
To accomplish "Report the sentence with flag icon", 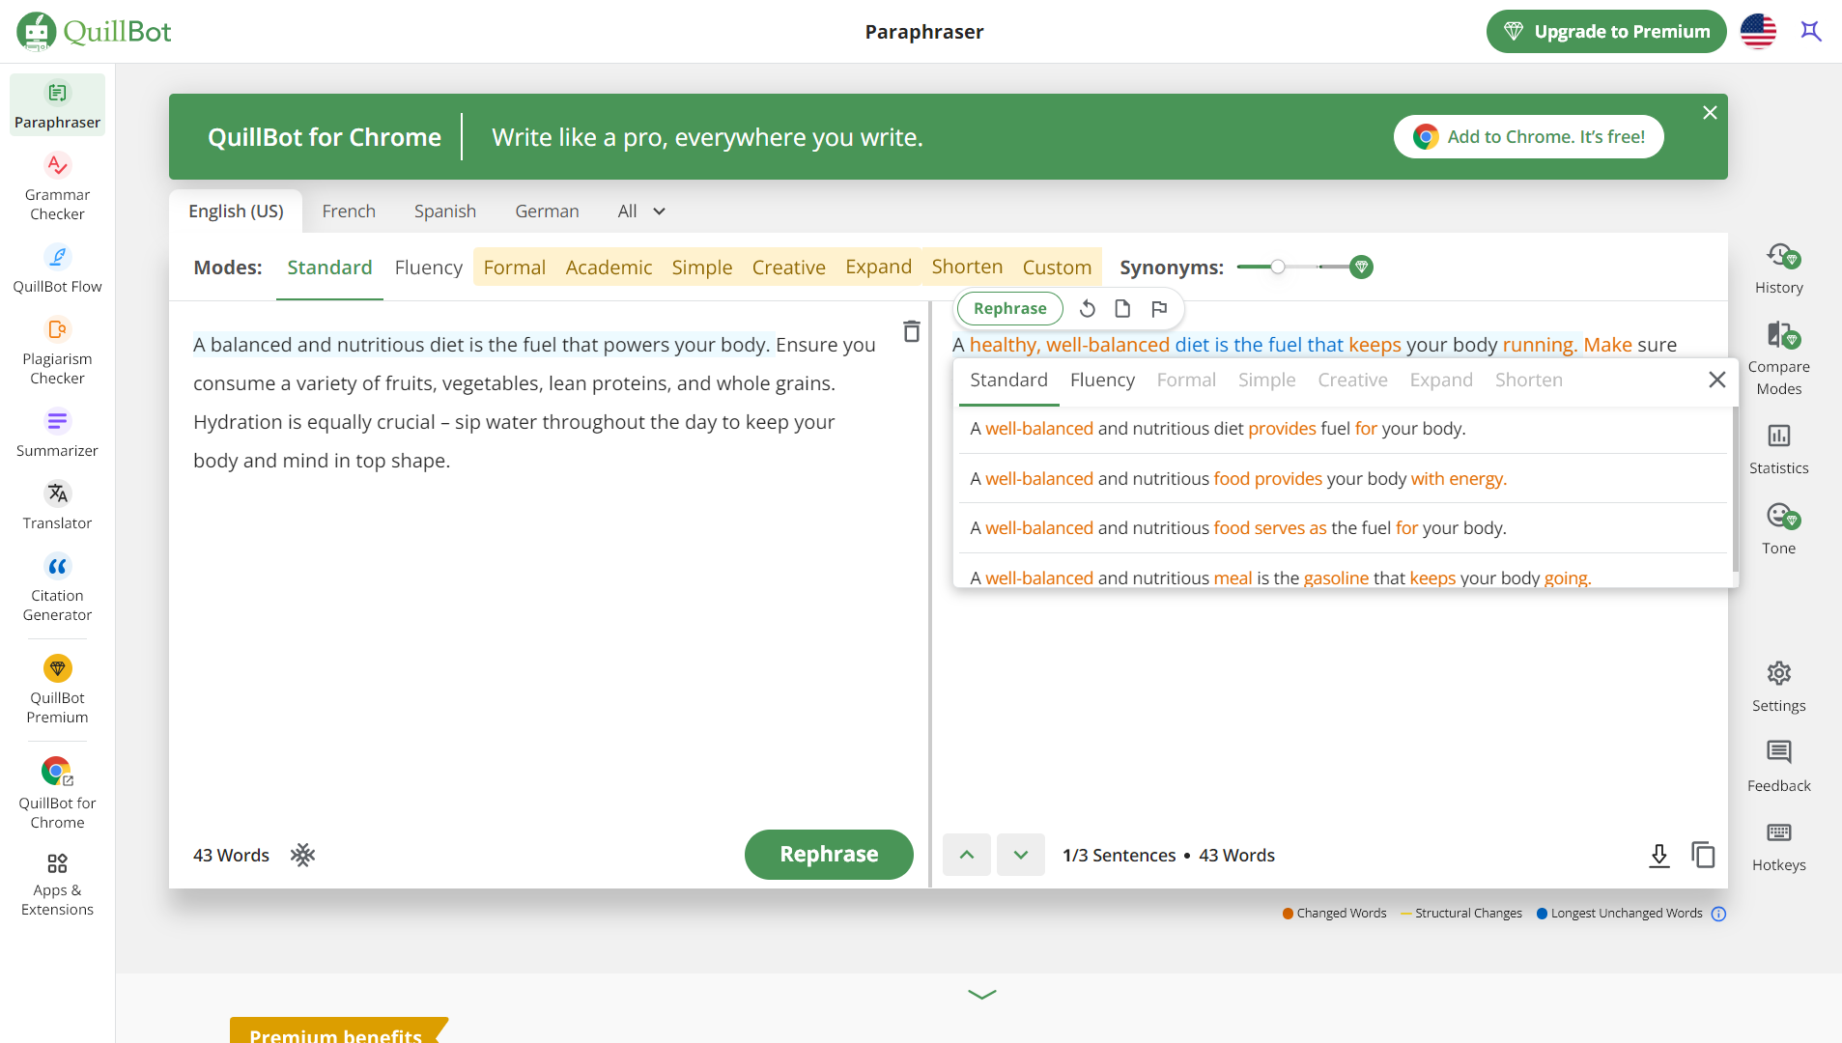I will point(1159,308).
